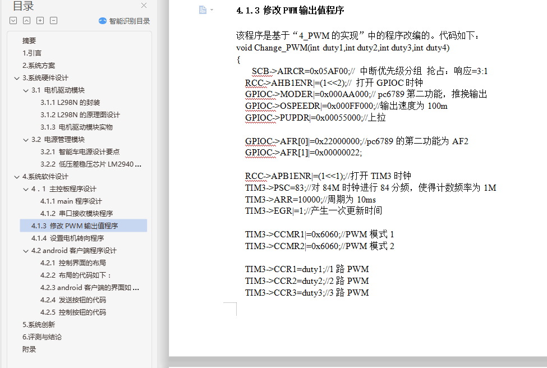Go to 4.1.2 串口接收模块程序
Image resolution: width=547 pixels, height=368 pixels.
coord(76,214)
